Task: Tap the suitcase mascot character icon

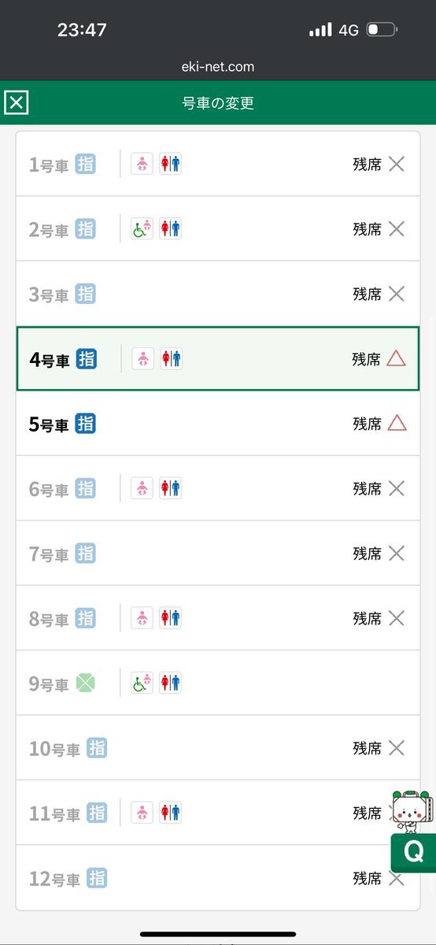Action: 411,810
